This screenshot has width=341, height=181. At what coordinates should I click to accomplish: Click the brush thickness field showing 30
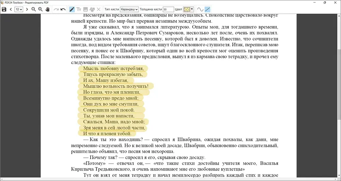[168, 9]
